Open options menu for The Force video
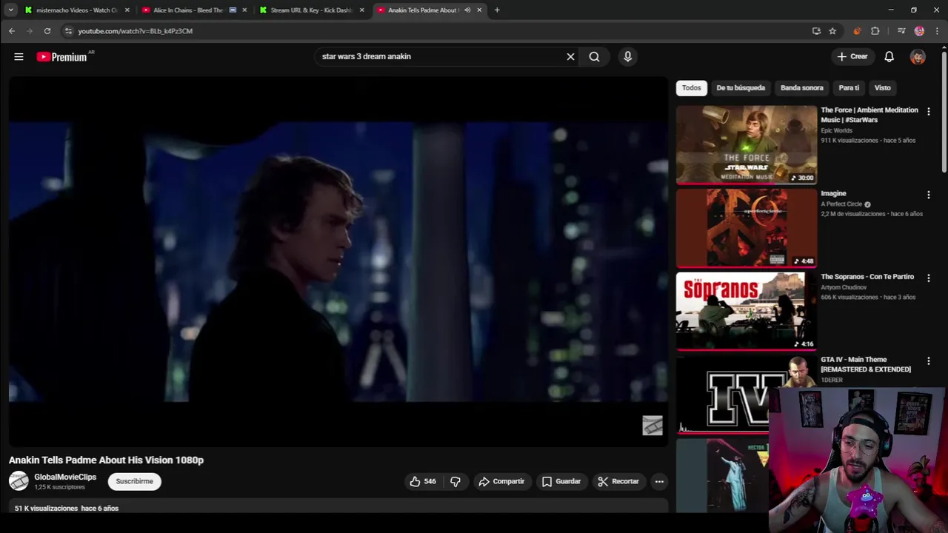Viewport: 948px width, 533px height. (x=928, y=111)
